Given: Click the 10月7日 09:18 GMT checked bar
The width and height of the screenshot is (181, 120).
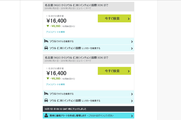Looking at the screenshot, I should (x=88, y=109).
